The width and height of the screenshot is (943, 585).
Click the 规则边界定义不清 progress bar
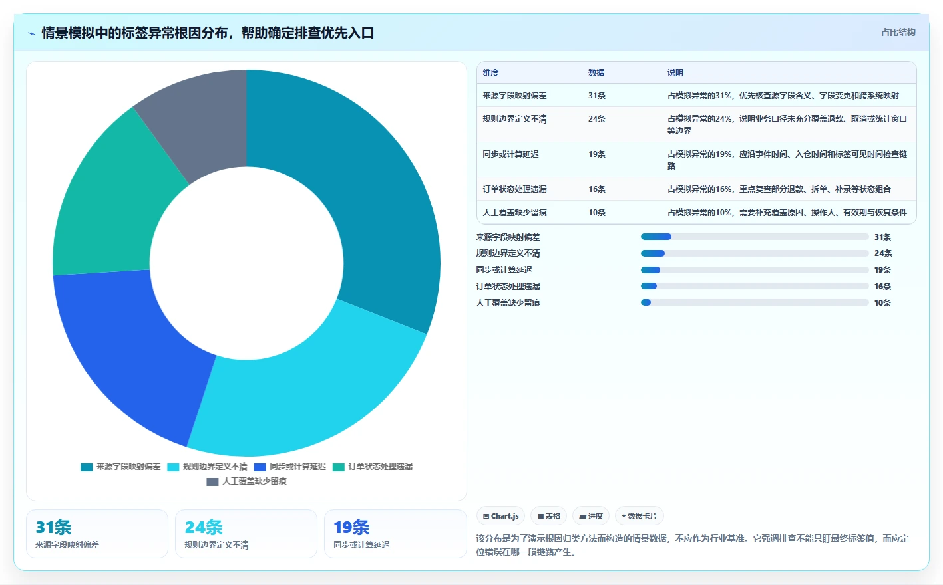tap(755, 253)
